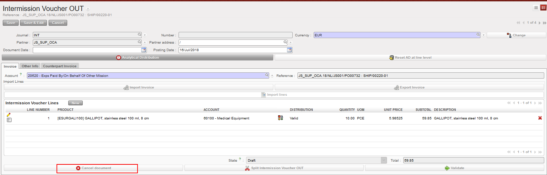Click into the Document Date input field

(87, 50)
